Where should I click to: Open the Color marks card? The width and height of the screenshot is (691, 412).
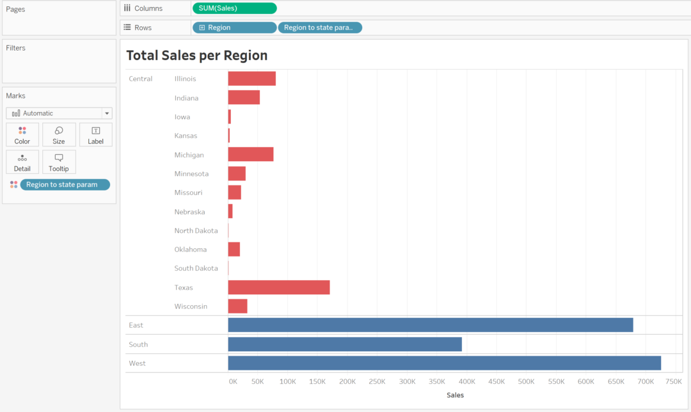point(22,134)
